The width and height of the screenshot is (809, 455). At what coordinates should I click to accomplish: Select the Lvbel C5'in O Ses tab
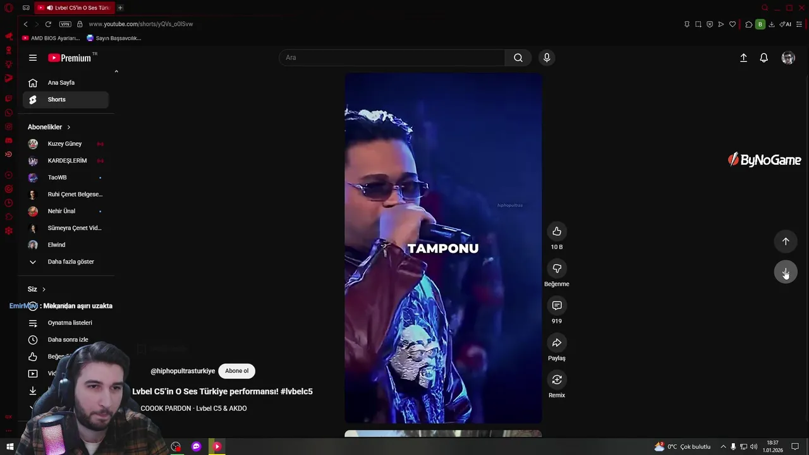coord(75,8)
